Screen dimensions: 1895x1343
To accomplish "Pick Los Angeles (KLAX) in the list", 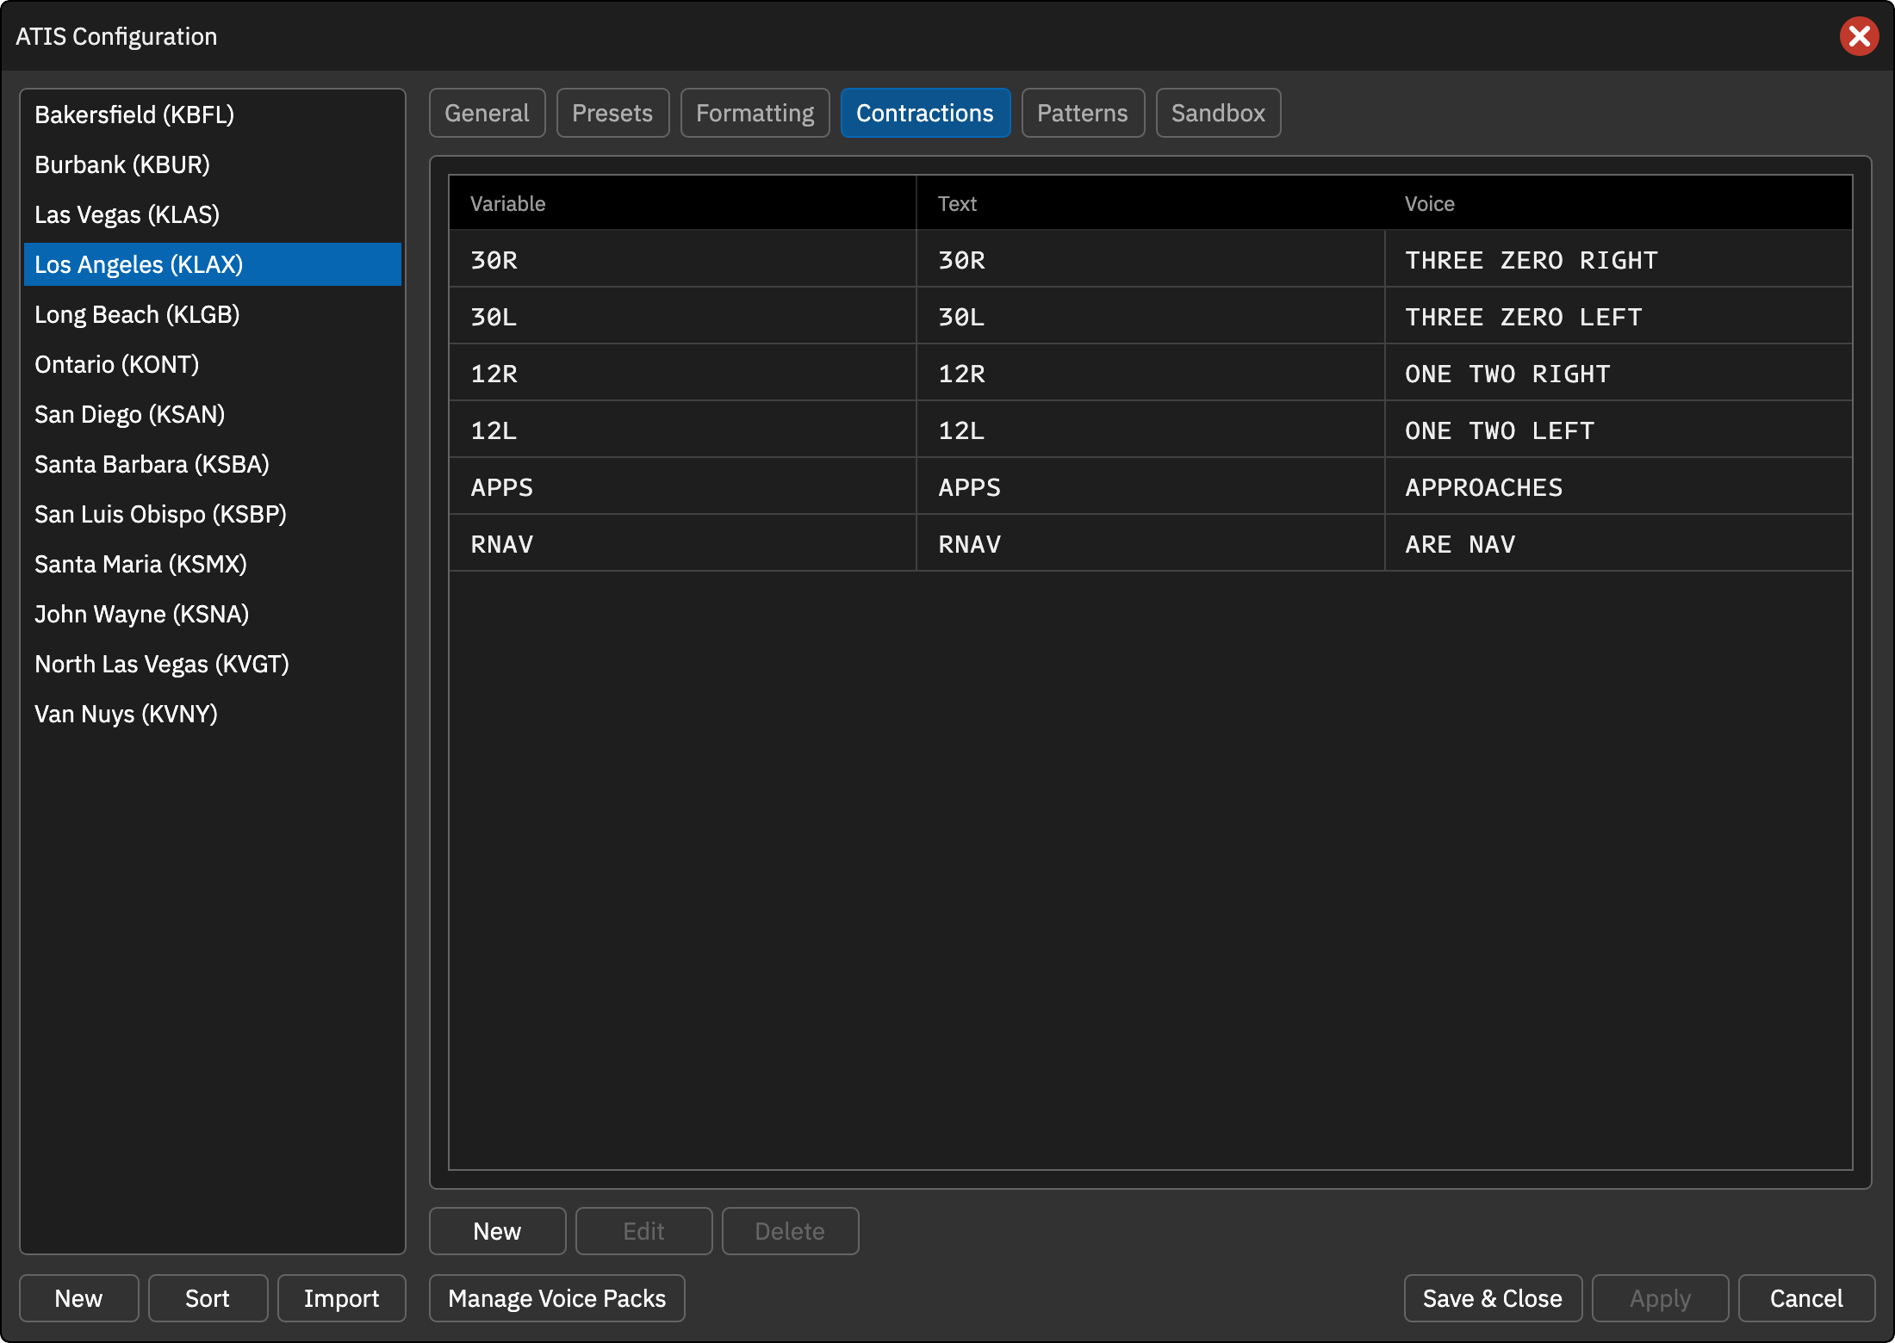I will (x=213, y=264).
